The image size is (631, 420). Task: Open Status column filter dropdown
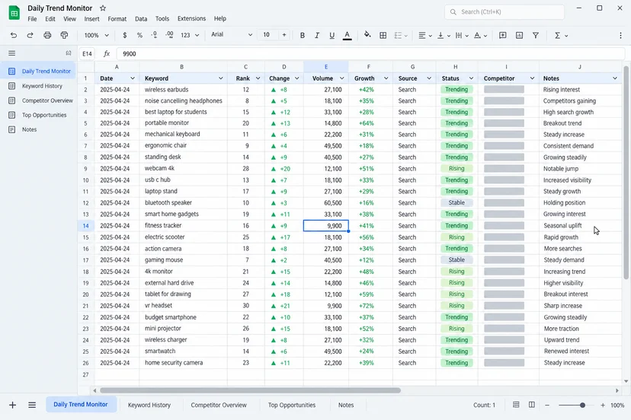[471, 78]
